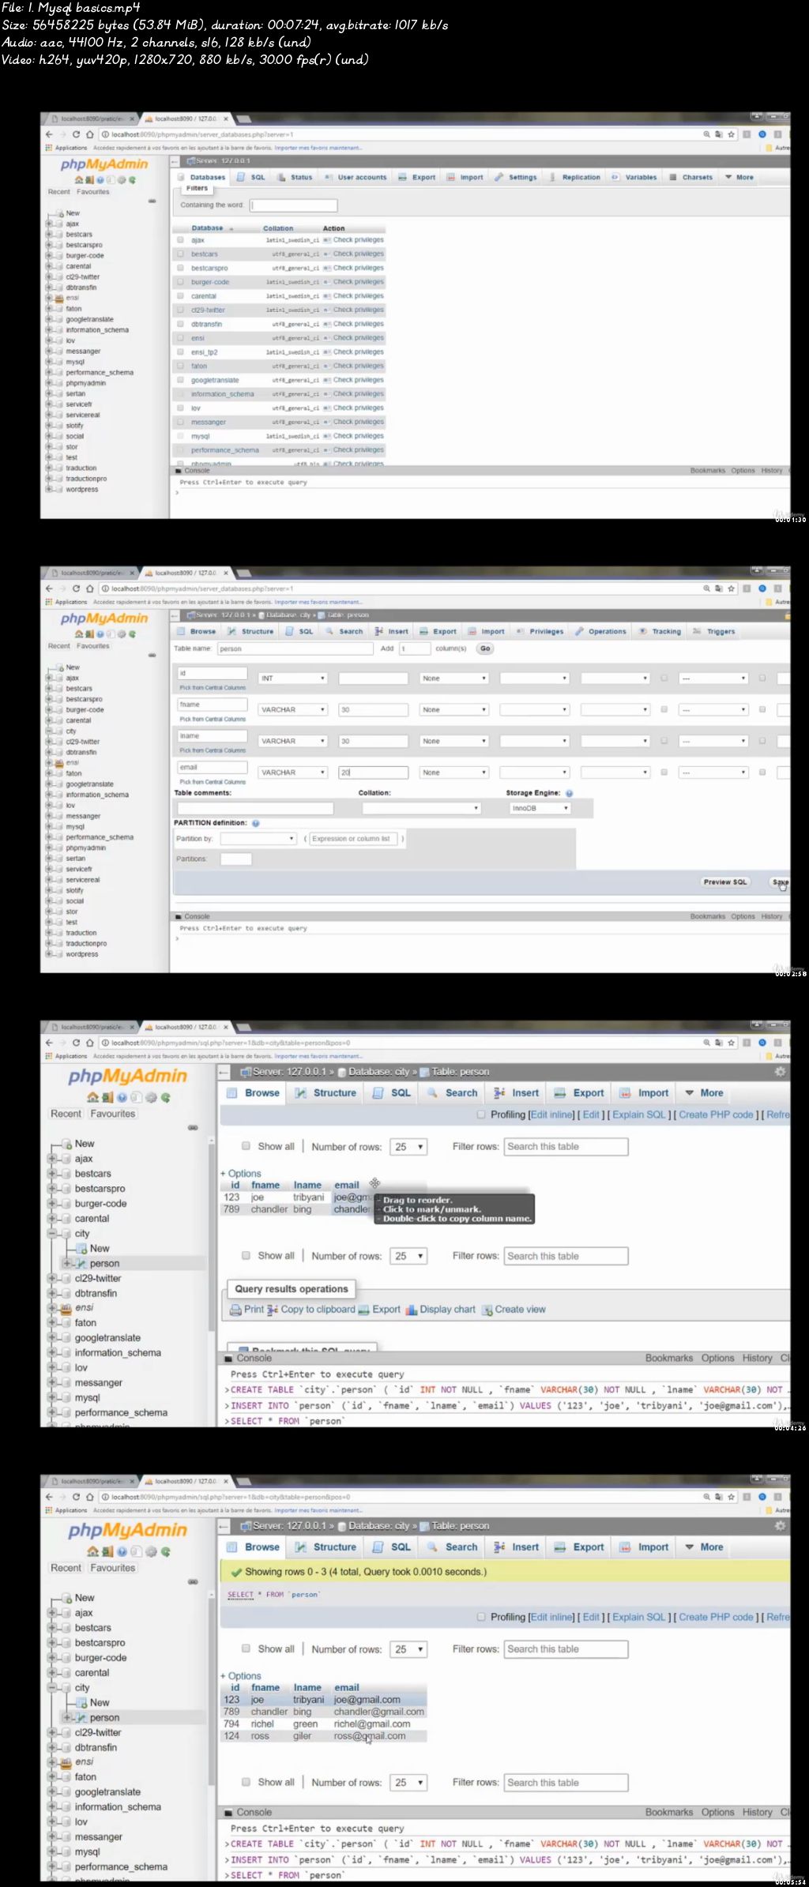Screen dimensions: 809x1887
Task: Click the panel collapse arrow in four-row results view
Action: click(224, 1526)
